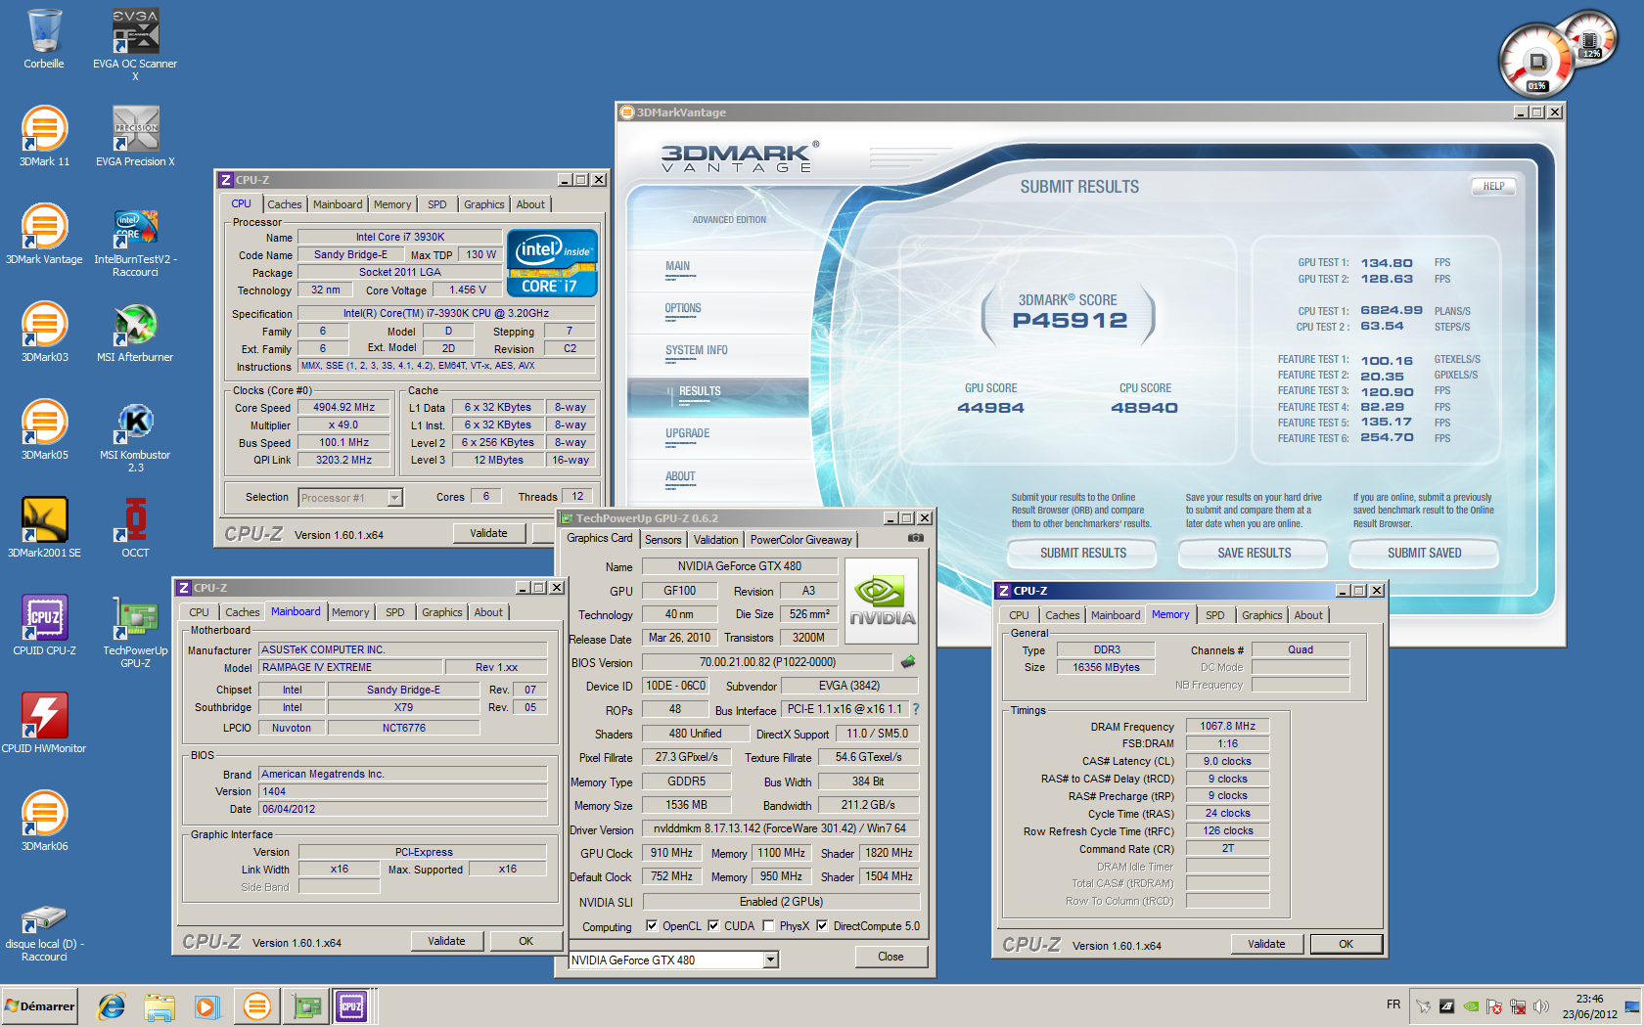The height and width of the screenshot is (1027, 1644).
Task: Click the SAVE RESULTS button
Action: click(1254, 554)
